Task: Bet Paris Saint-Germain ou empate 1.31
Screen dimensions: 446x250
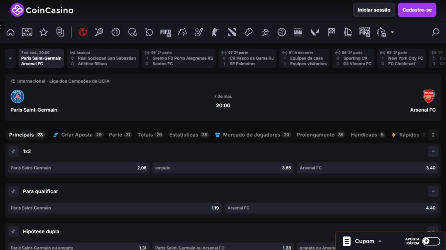Action: 78,247
